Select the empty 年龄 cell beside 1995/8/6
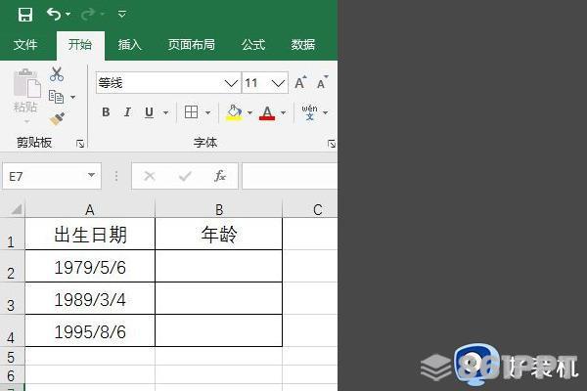The width and height of the screenshot is (587, 391). pos(218,330)
